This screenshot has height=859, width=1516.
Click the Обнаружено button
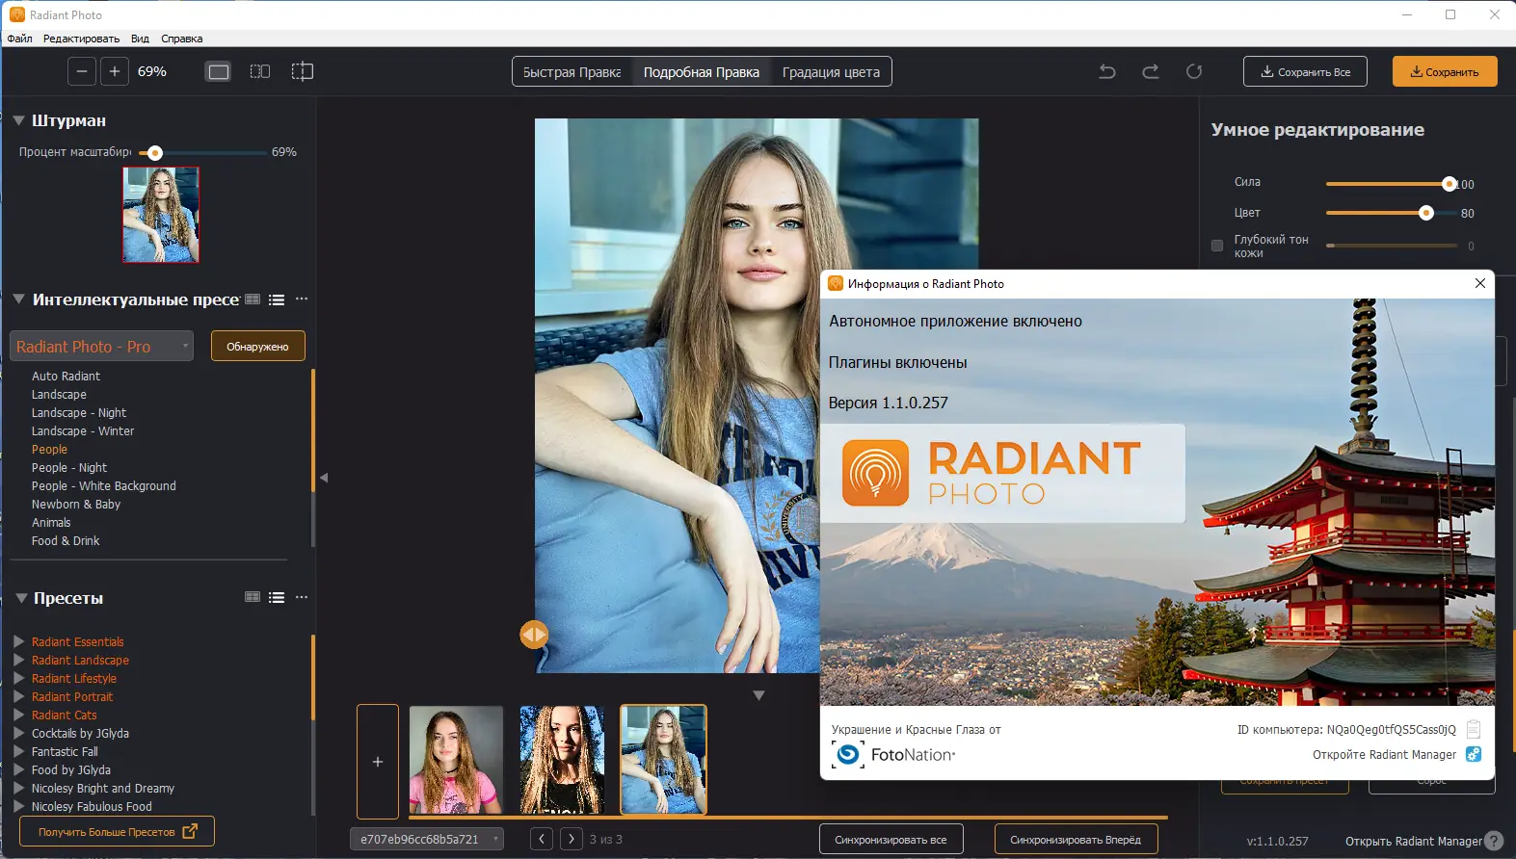click(x=257, y=346)
